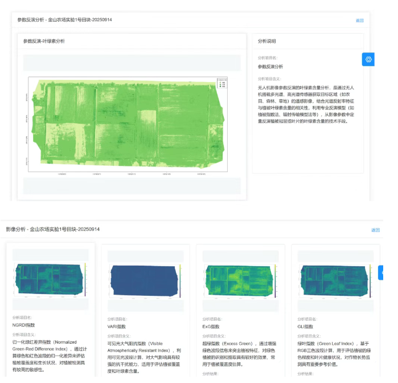Select the NGRDI指数 item name text
This screenshot has height=383, width=398.
click(x=23, y=324)
